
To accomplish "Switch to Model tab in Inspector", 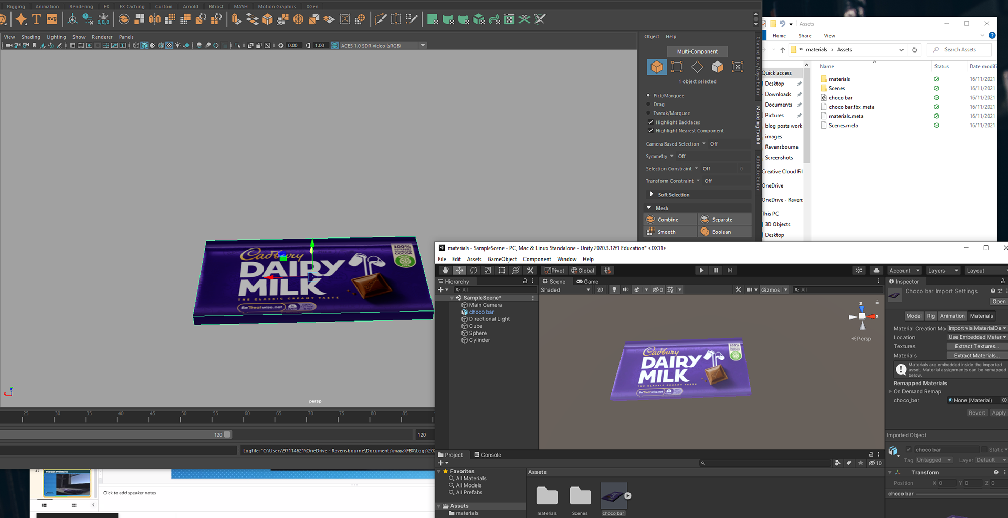I will 913,316.
